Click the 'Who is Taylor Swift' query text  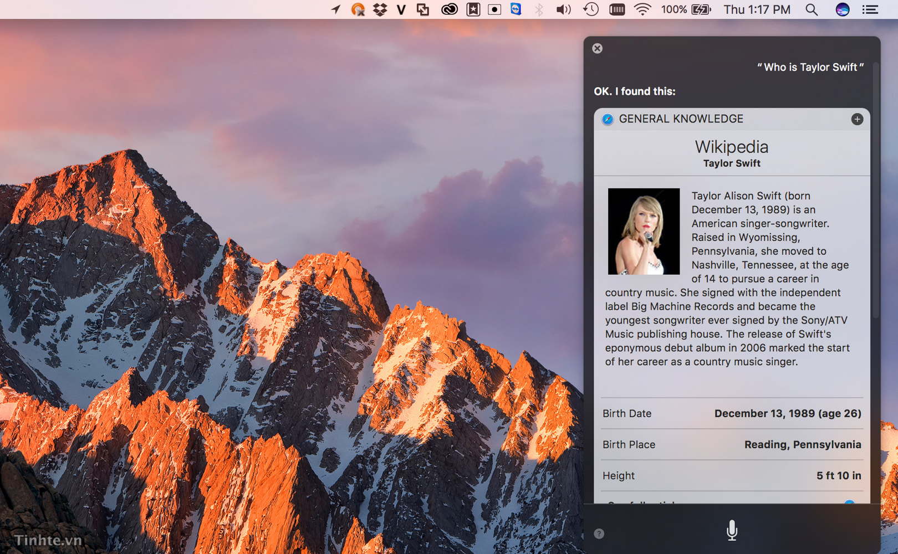[x=810, y=67]
